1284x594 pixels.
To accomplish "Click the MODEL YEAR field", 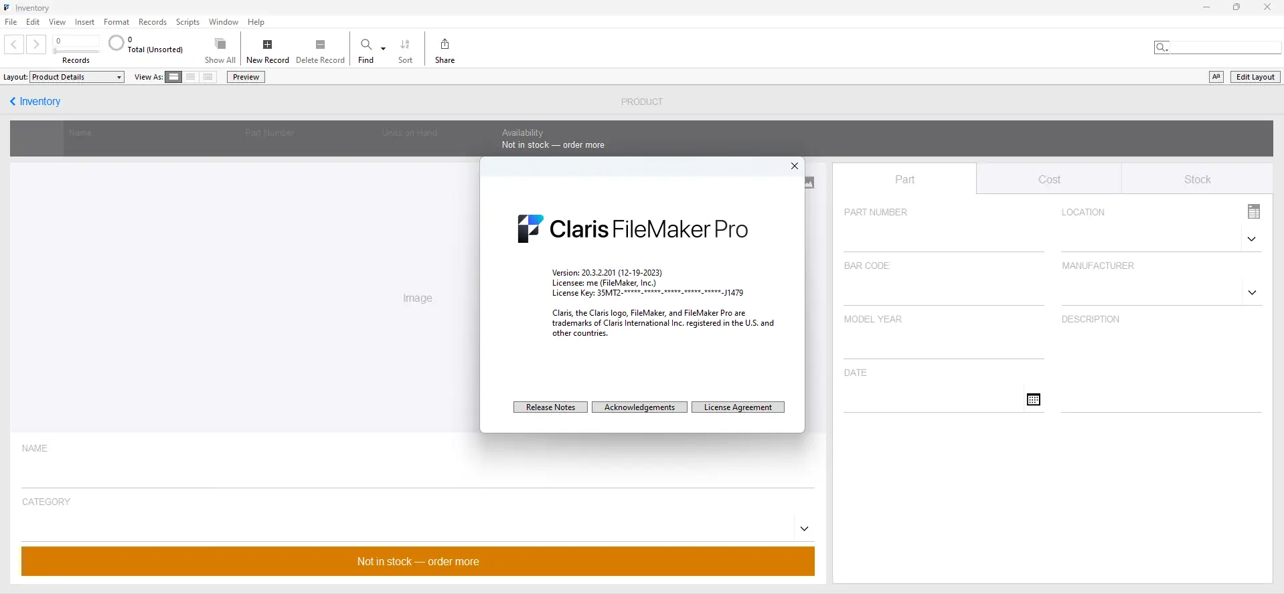I will 944,346.
